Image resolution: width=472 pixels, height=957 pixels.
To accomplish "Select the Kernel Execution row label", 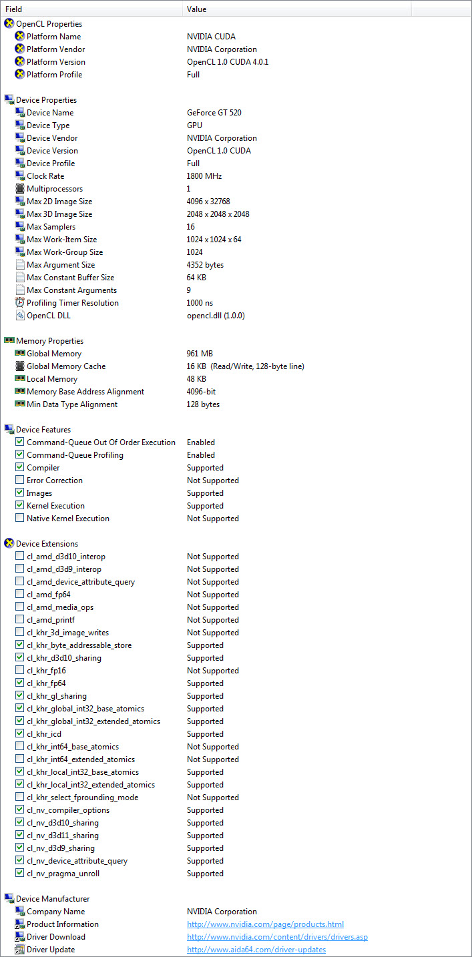I will point(55,506).
